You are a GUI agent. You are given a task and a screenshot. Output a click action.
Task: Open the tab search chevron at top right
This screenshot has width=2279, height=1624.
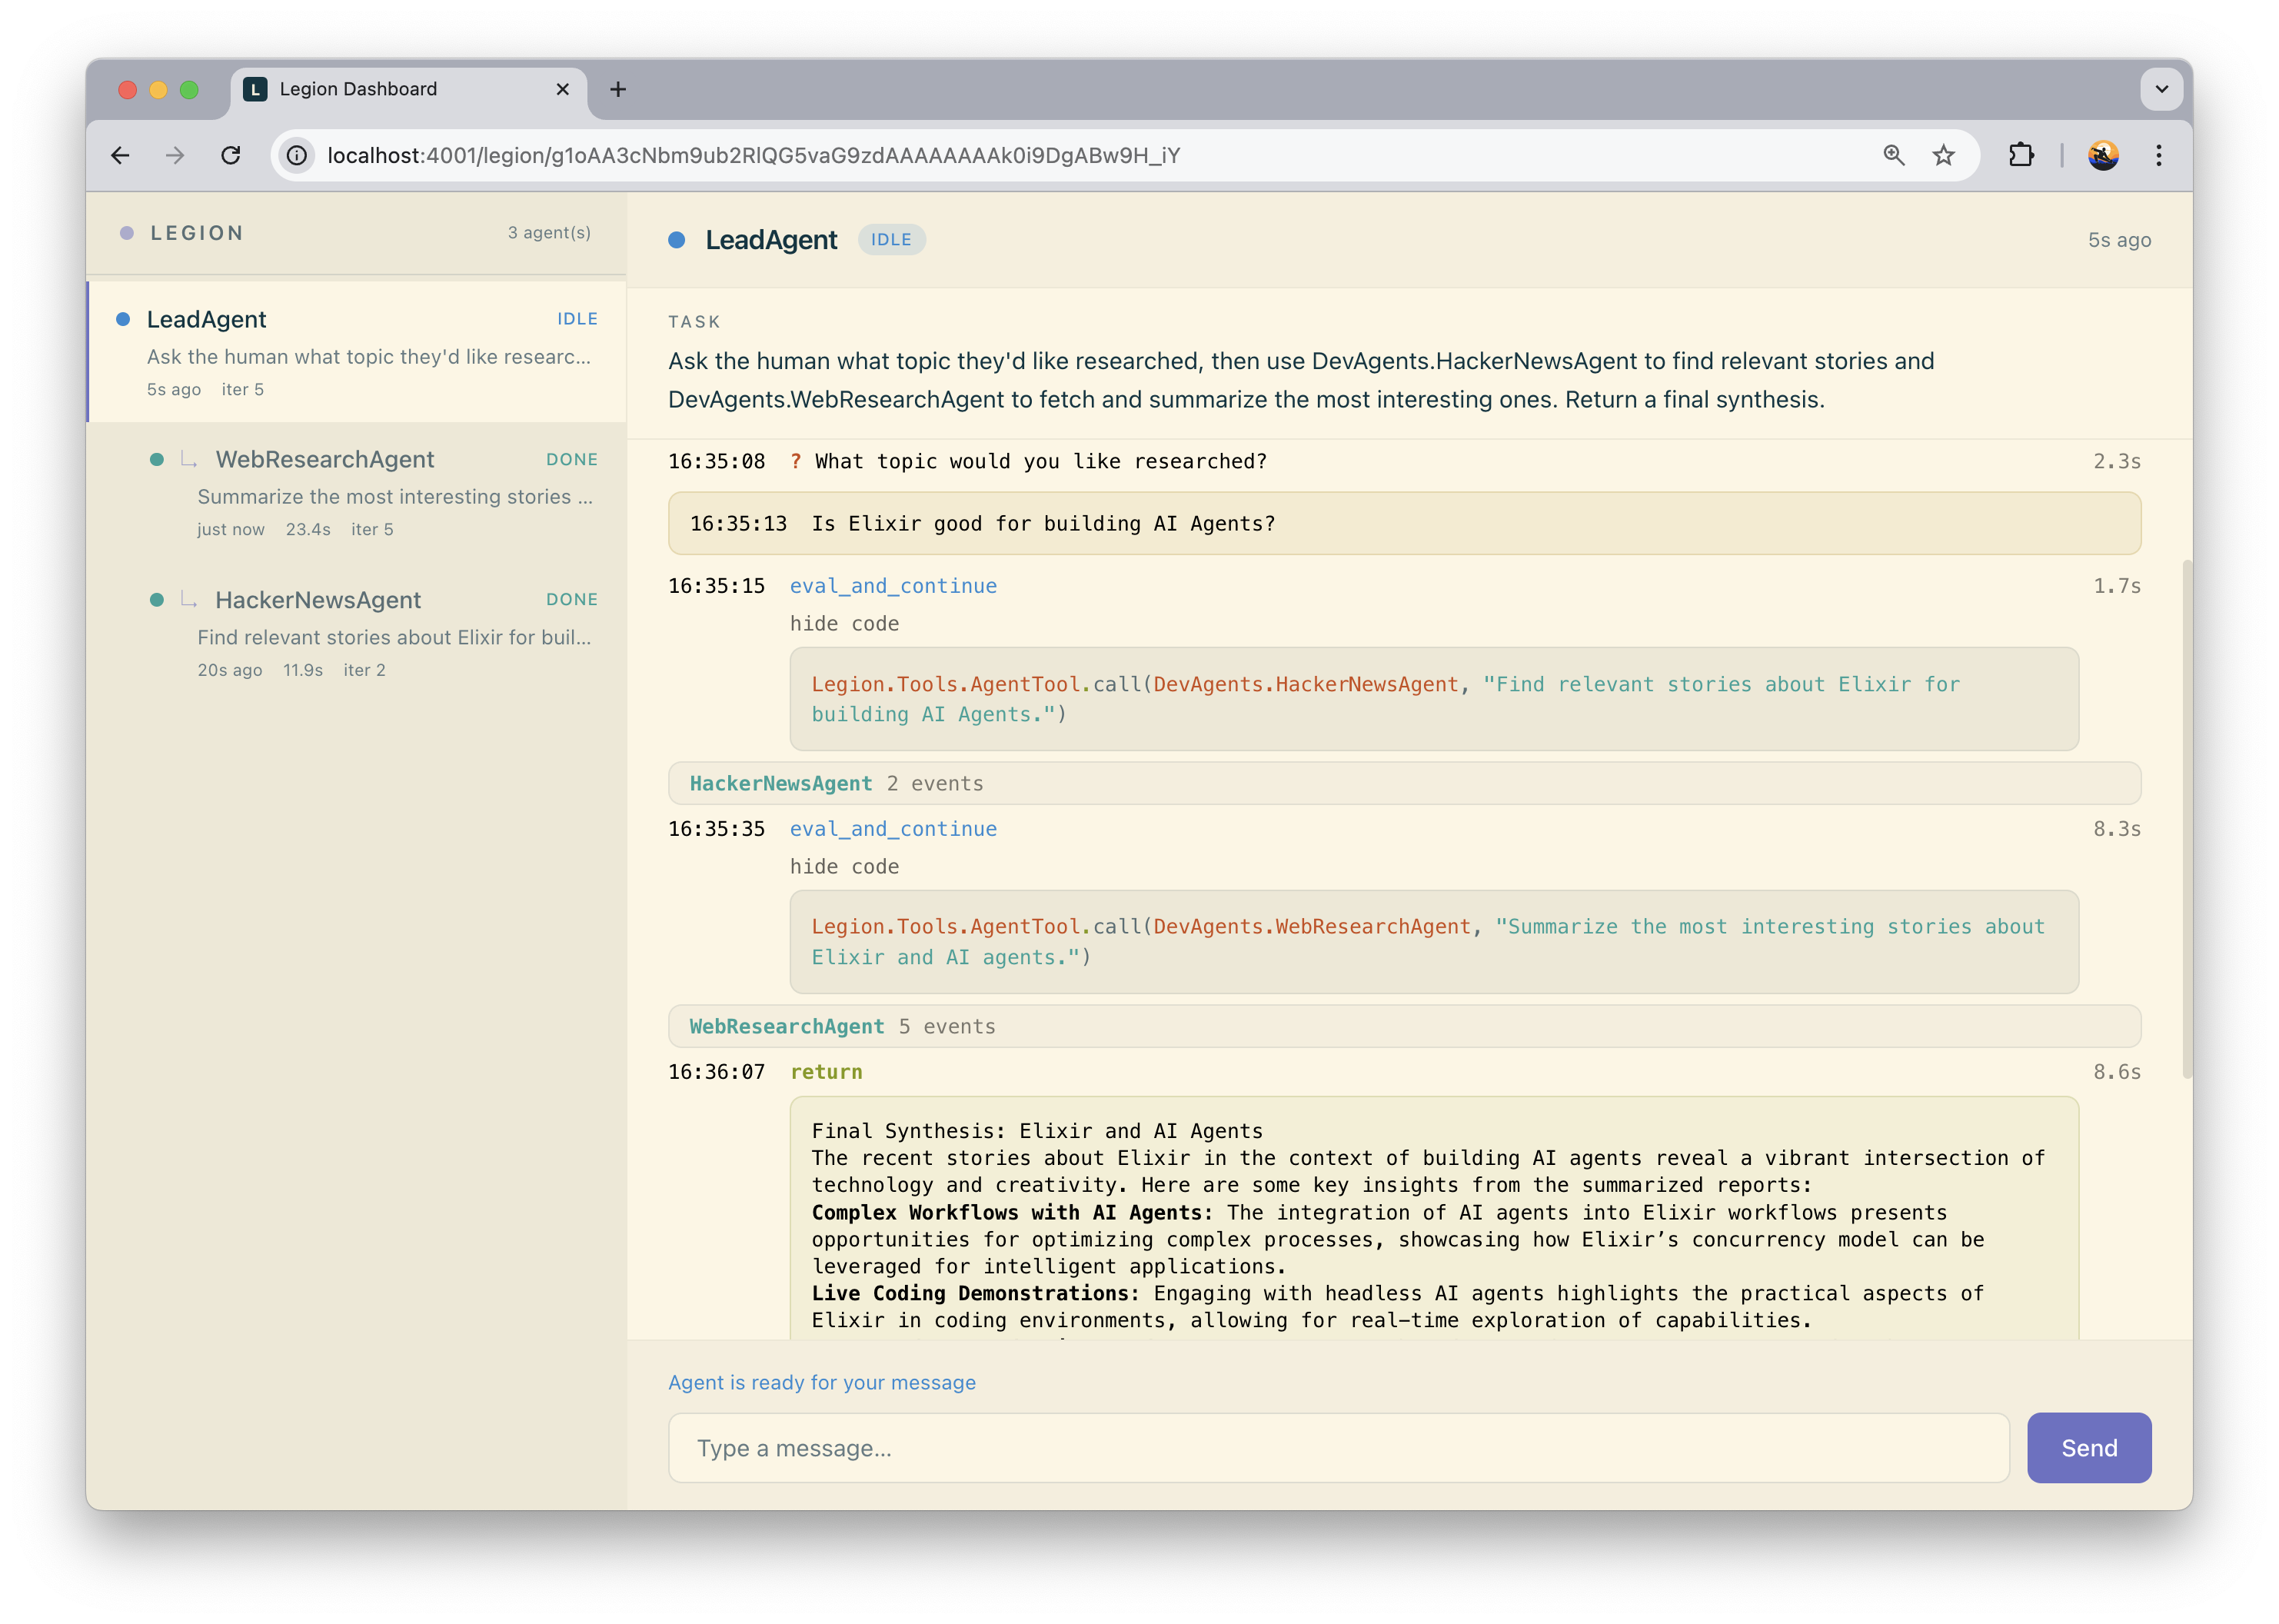coord(2161,89)
